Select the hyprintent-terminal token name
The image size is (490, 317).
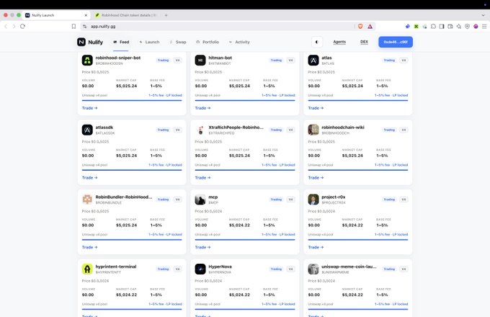point(116,267)
